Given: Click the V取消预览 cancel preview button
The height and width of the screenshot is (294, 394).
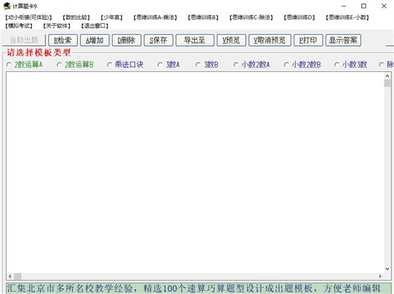Looking at the screenshot, I should (270, 40).
